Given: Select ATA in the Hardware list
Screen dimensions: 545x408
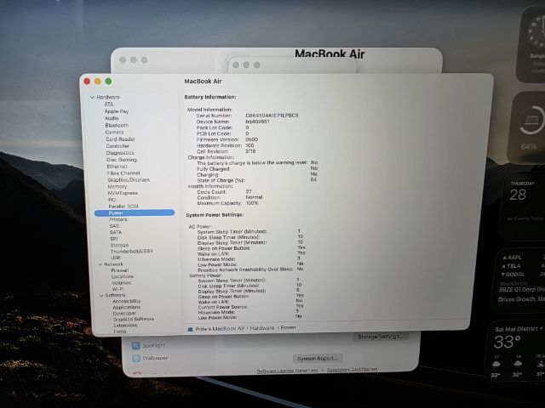Looking at the screenshot, I should [x=109, y=104].
